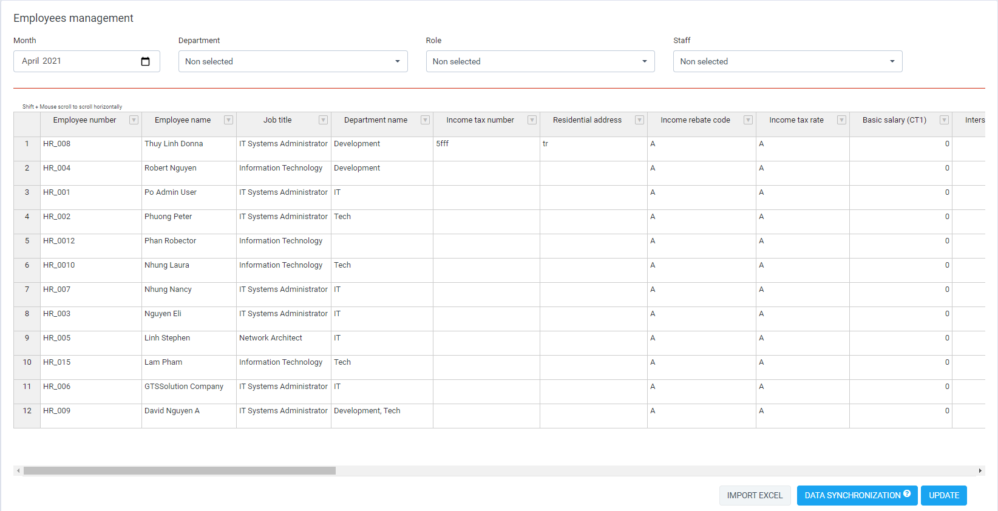Viewport: 998px width, 511px height.
Task: Click cell HR_009
Action: click(x=91, y=416)
